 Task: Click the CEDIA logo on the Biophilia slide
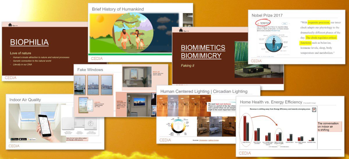pyautogui.click(x=10, y=78)
